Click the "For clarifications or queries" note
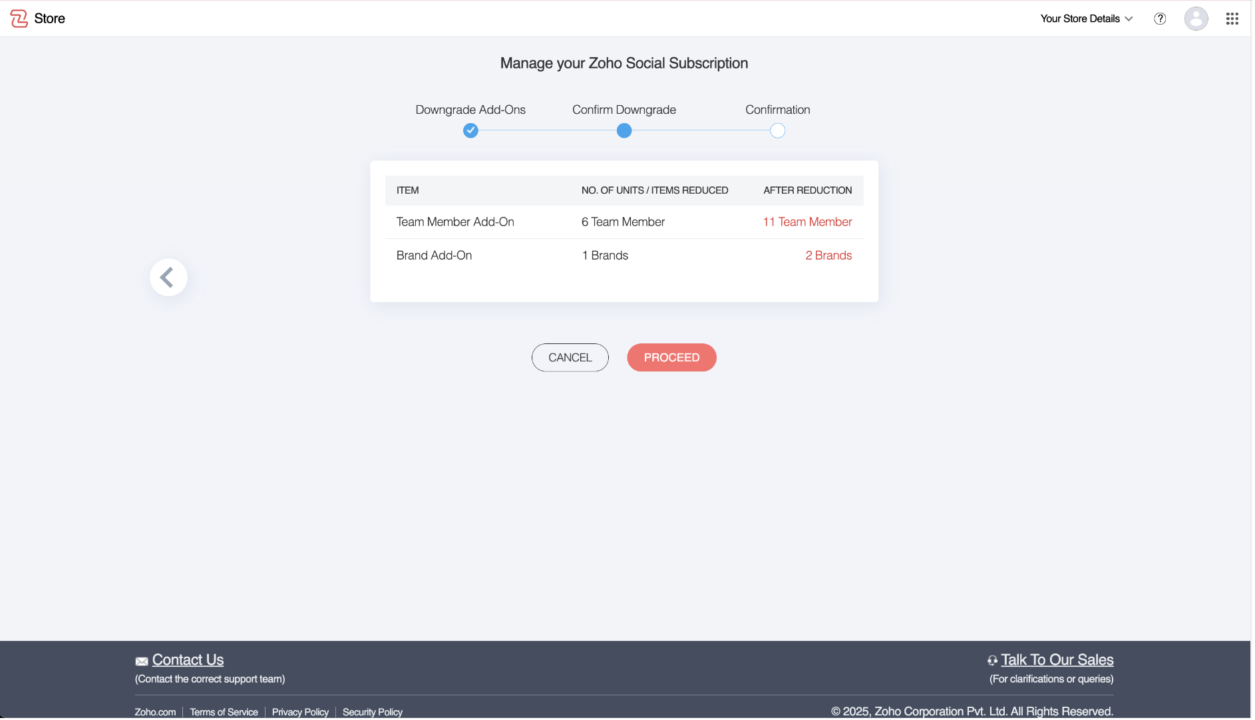Viewport: 1255px width, 720px height. tap(1051, 679)
